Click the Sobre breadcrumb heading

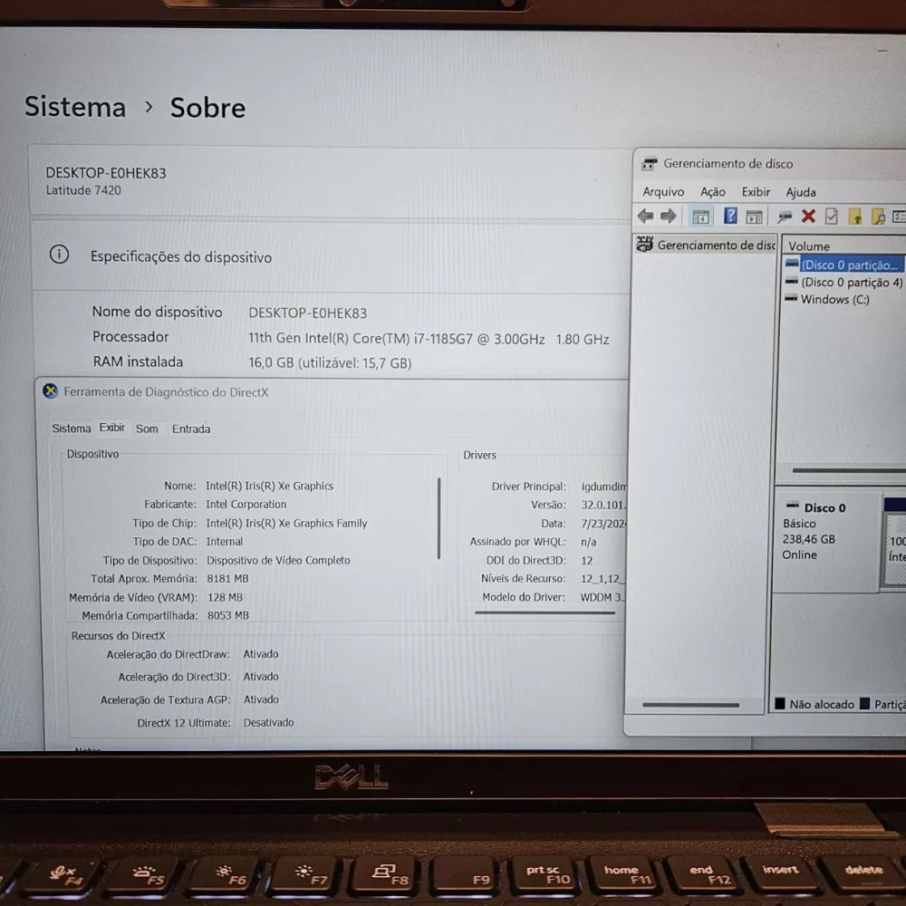[x=208, y=108]
